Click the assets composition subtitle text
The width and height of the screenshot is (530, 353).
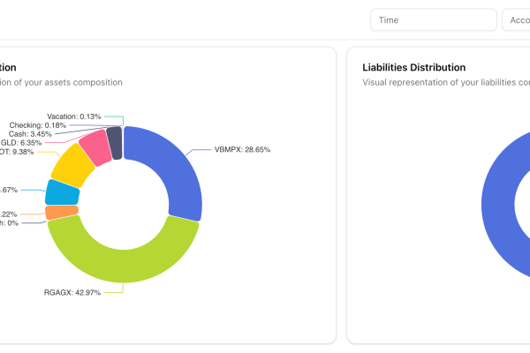(61, 82)
